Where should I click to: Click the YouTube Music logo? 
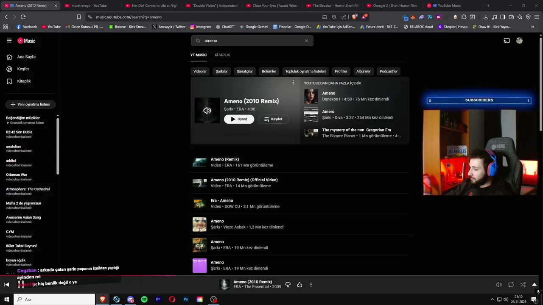point(26,41)
